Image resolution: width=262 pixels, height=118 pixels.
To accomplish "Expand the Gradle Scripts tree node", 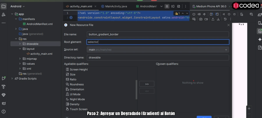I will (12, 79).
